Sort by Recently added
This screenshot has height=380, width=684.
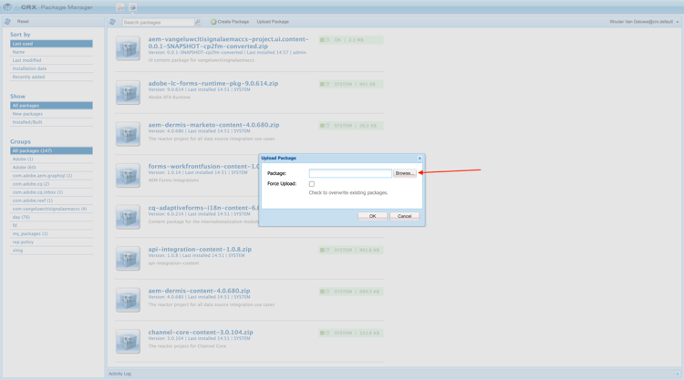(x=51, y=77)
